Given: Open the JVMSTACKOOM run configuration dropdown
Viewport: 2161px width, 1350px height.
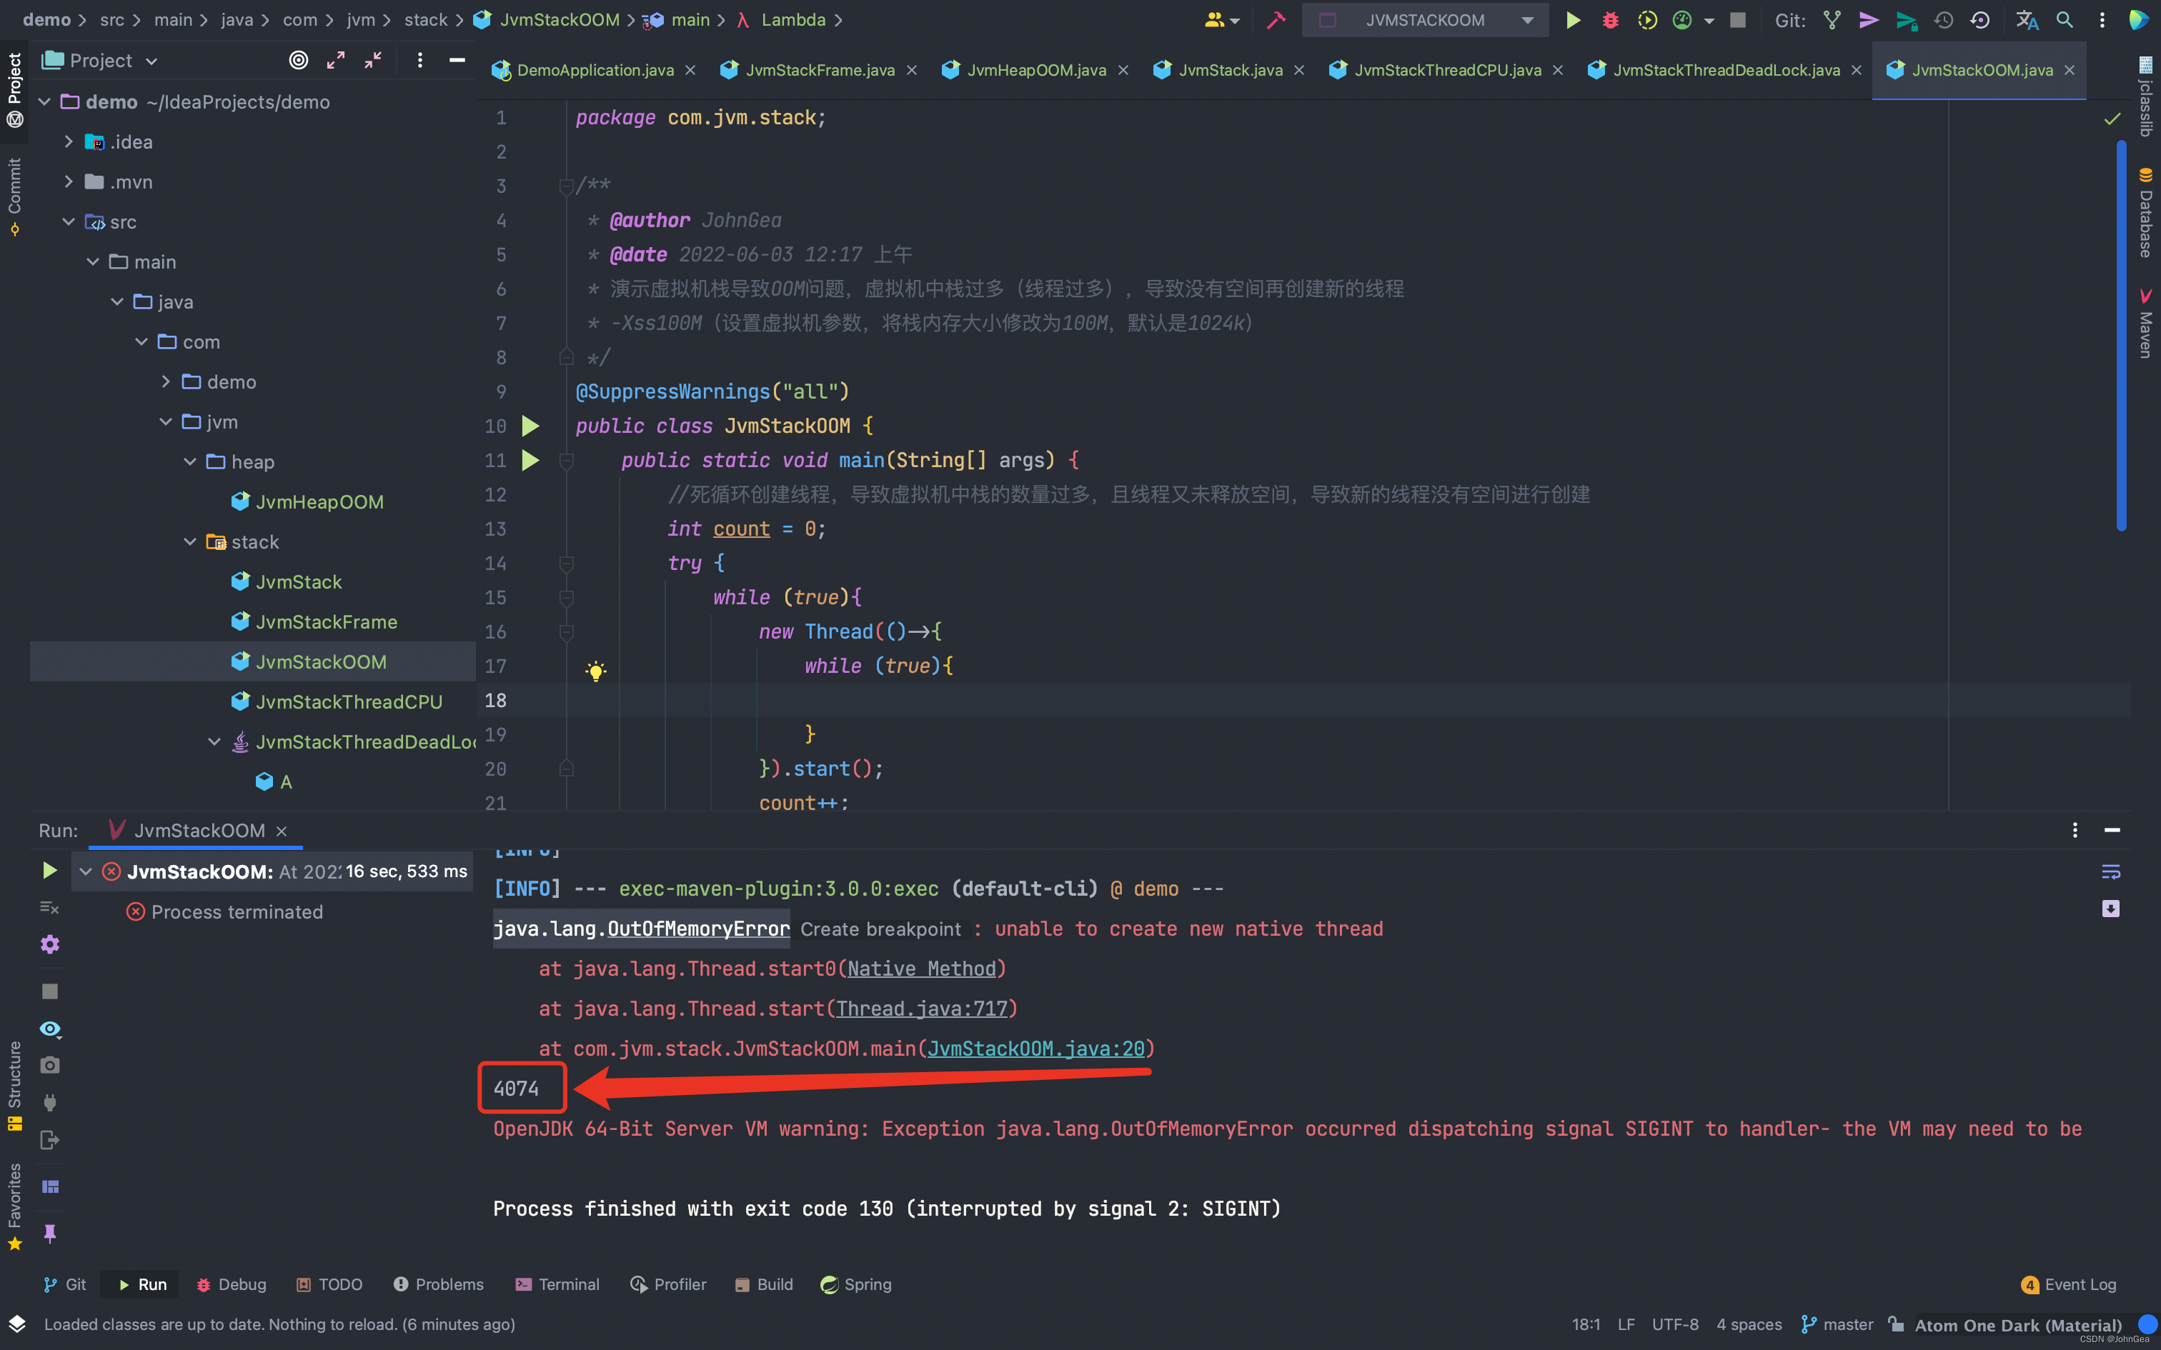Looking at the screenshot, I should coord(1527,20).
